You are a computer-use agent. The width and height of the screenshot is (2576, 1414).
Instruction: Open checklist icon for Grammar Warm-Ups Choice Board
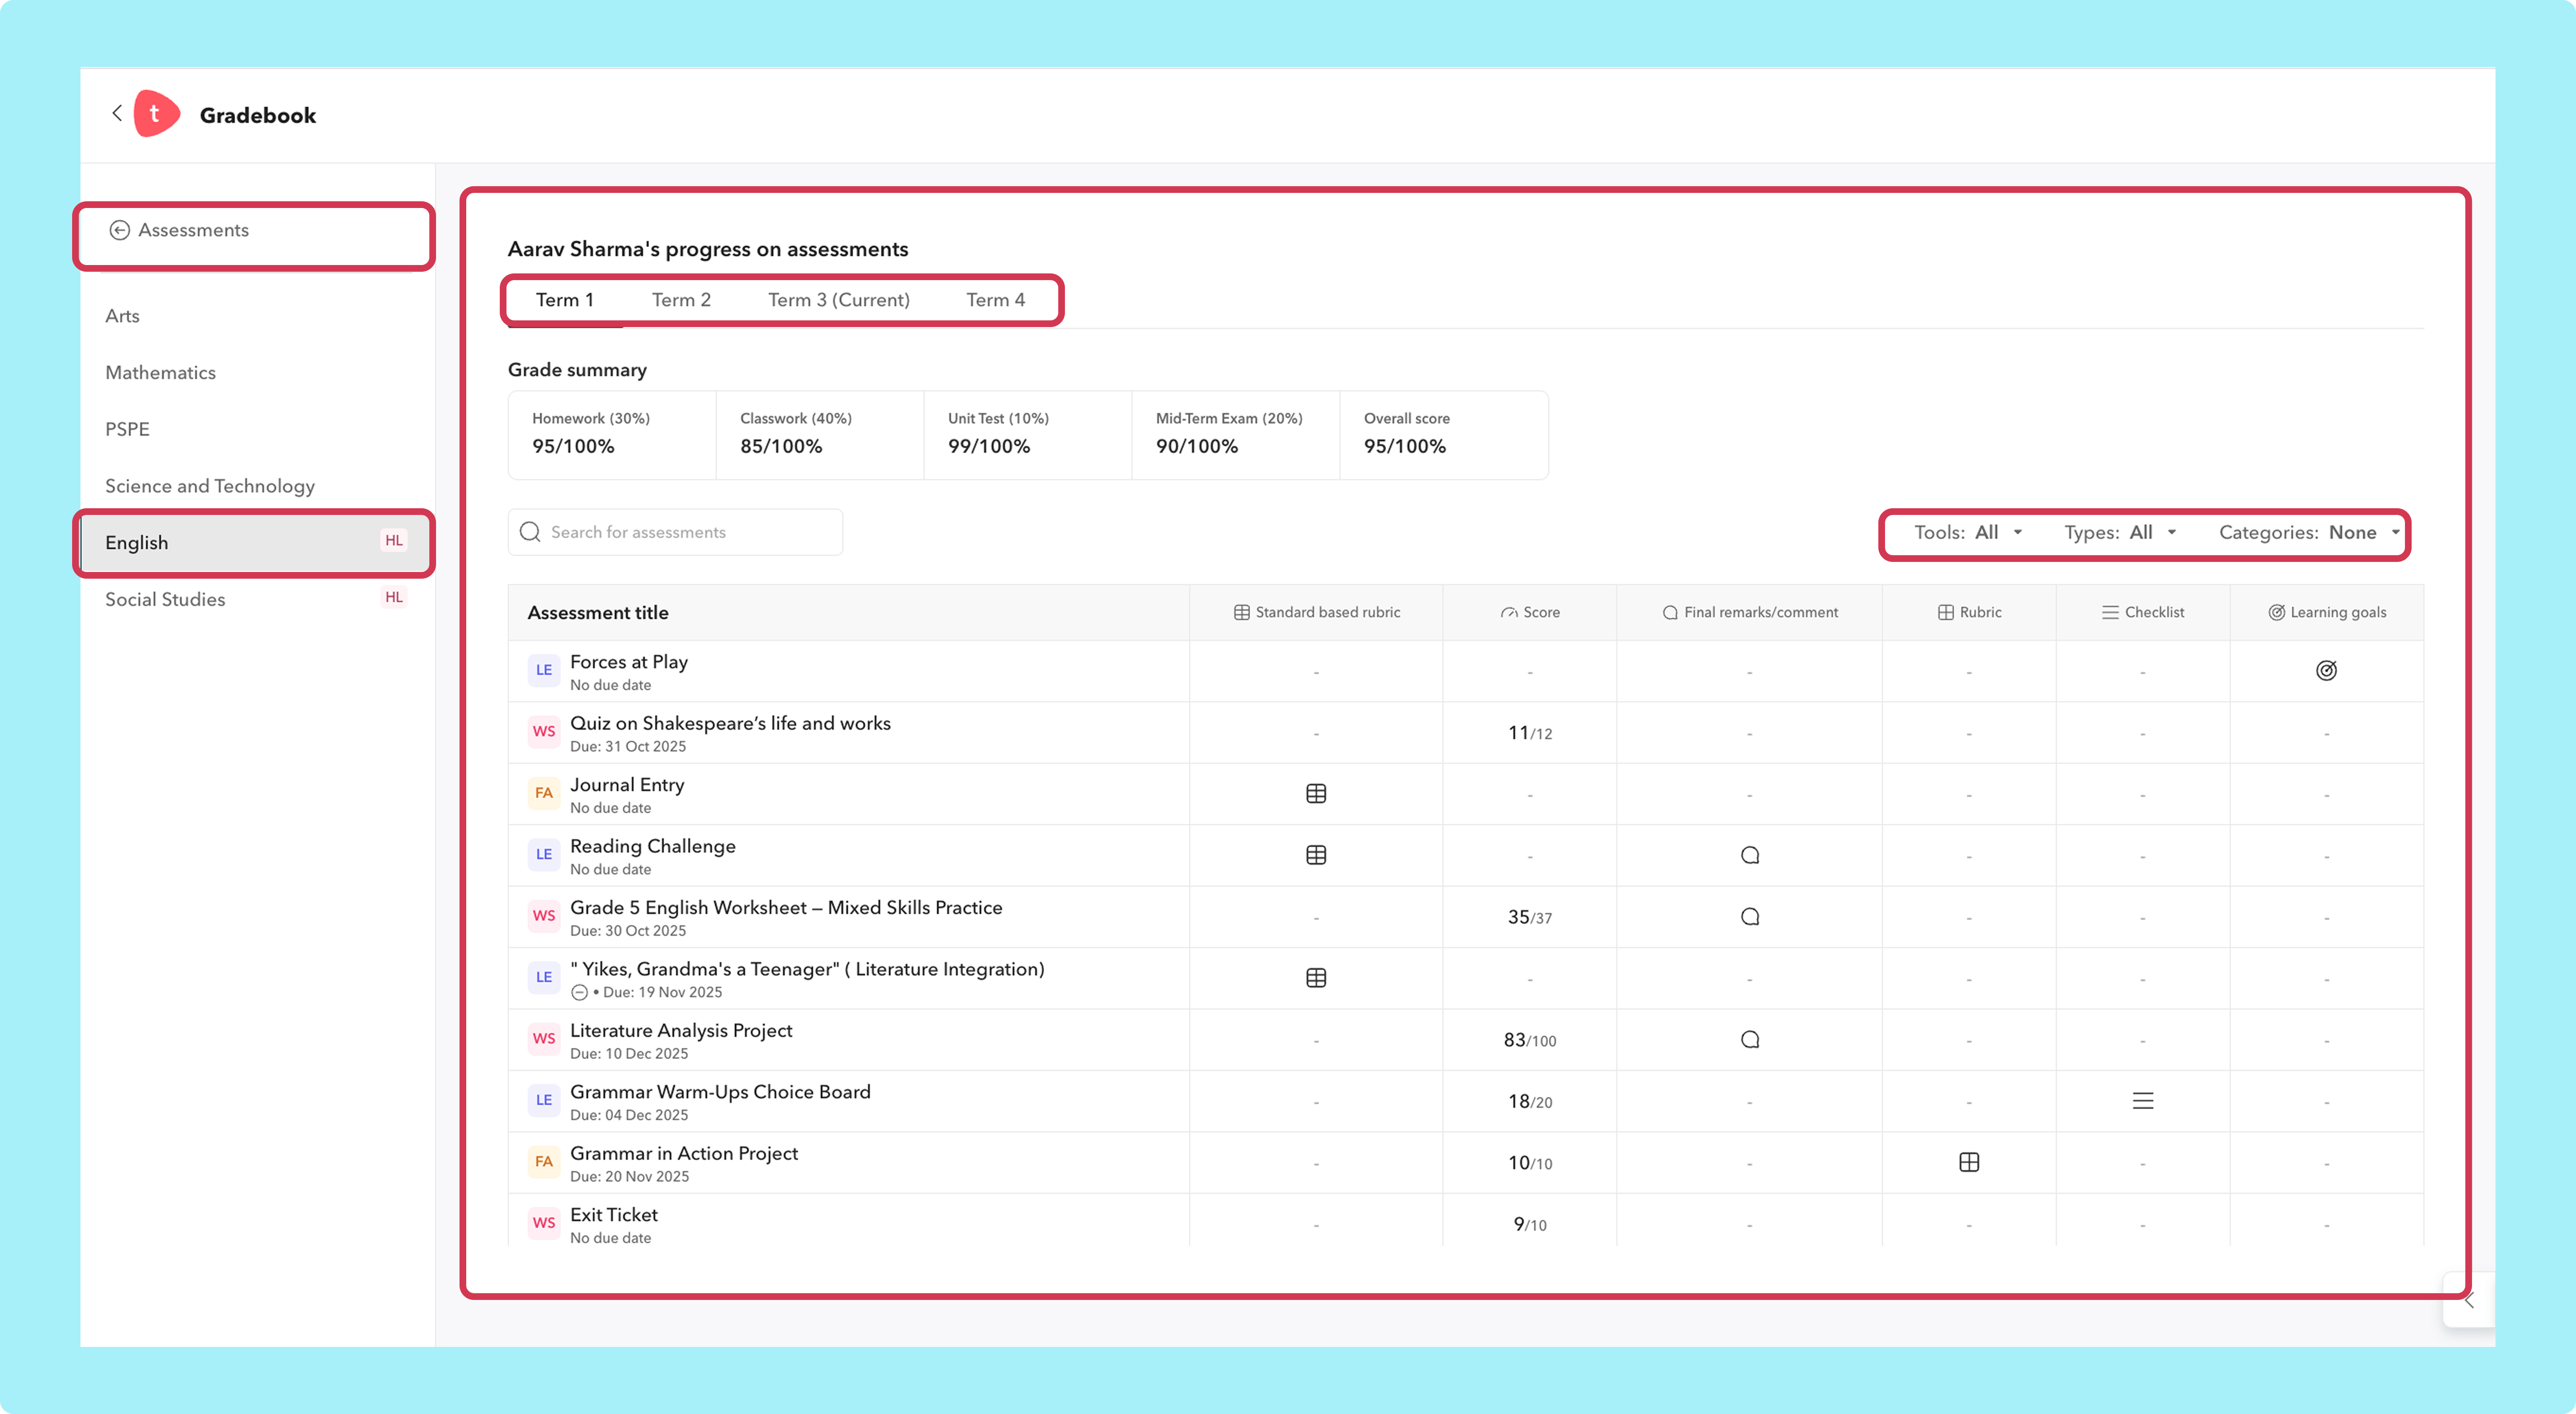point(2143,1101)
